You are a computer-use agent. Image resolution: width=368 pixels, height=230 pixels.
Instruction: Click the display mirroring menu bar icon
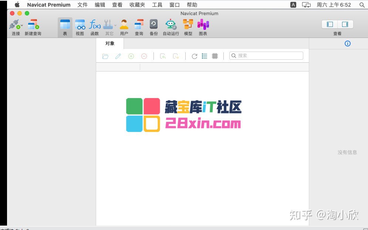pos(306,5)
